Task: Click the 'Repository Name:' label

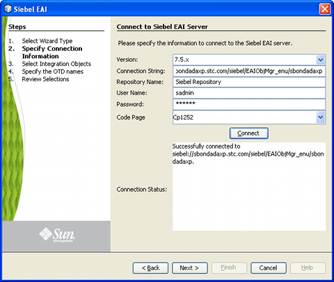Action: 140,82
